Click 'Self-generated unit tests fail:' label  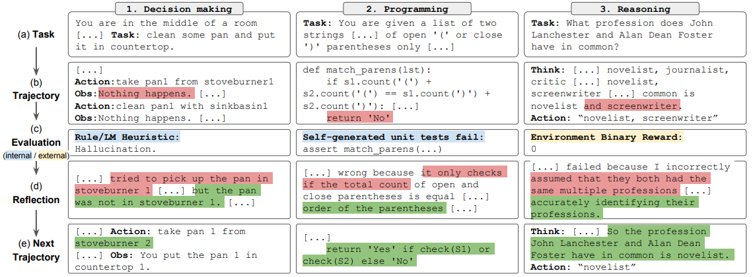point(394,138)
